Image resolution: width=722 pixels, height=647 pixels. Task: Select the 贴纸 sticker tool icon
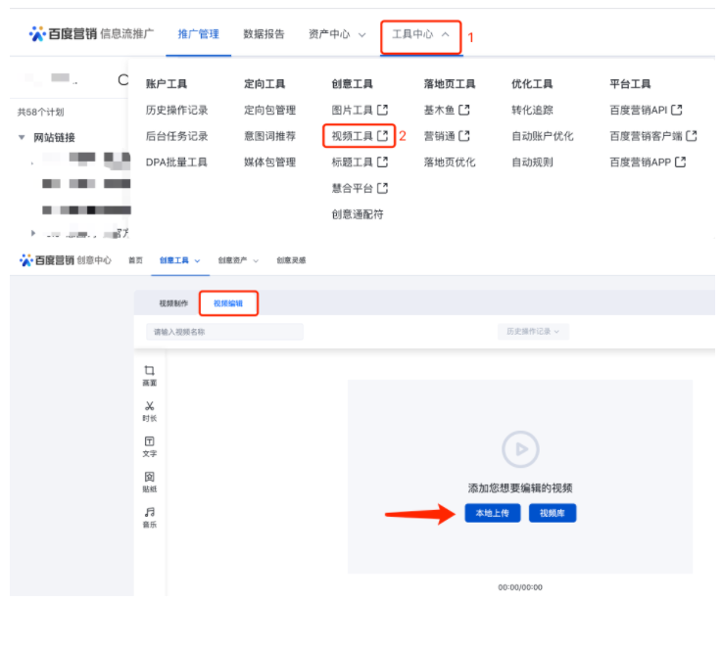coord(149,477)
